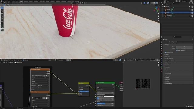Open the Multiply blend type dropdown
The width and height of the screenshot is (194, 109).
[84, 88]
